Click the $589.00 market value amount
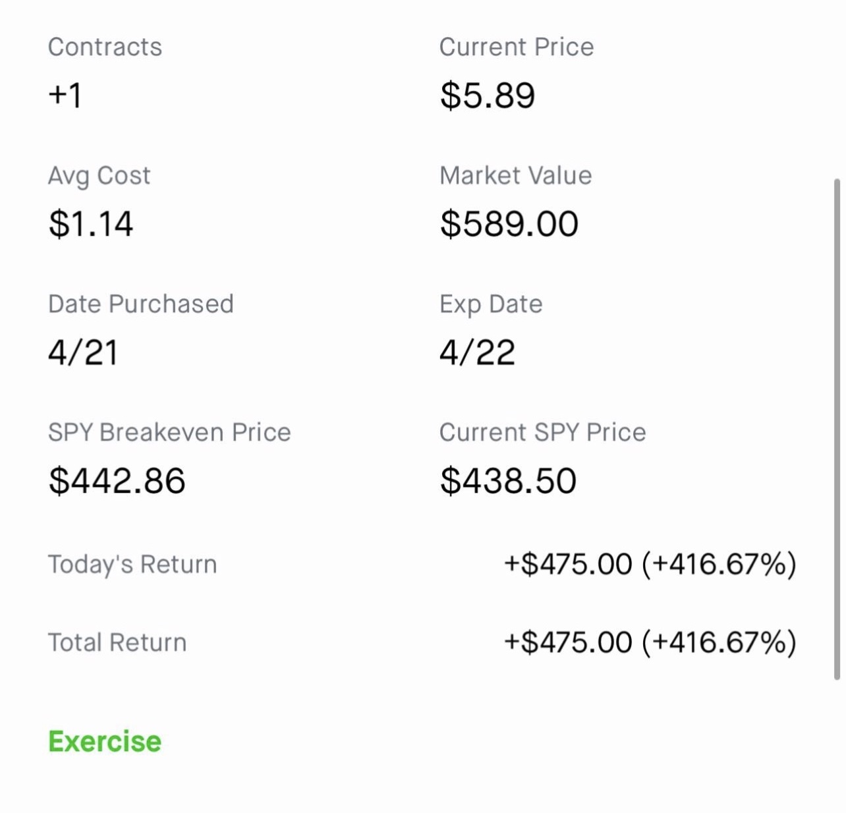The width and height of the screenshot is (846, 813). [509, 224]
